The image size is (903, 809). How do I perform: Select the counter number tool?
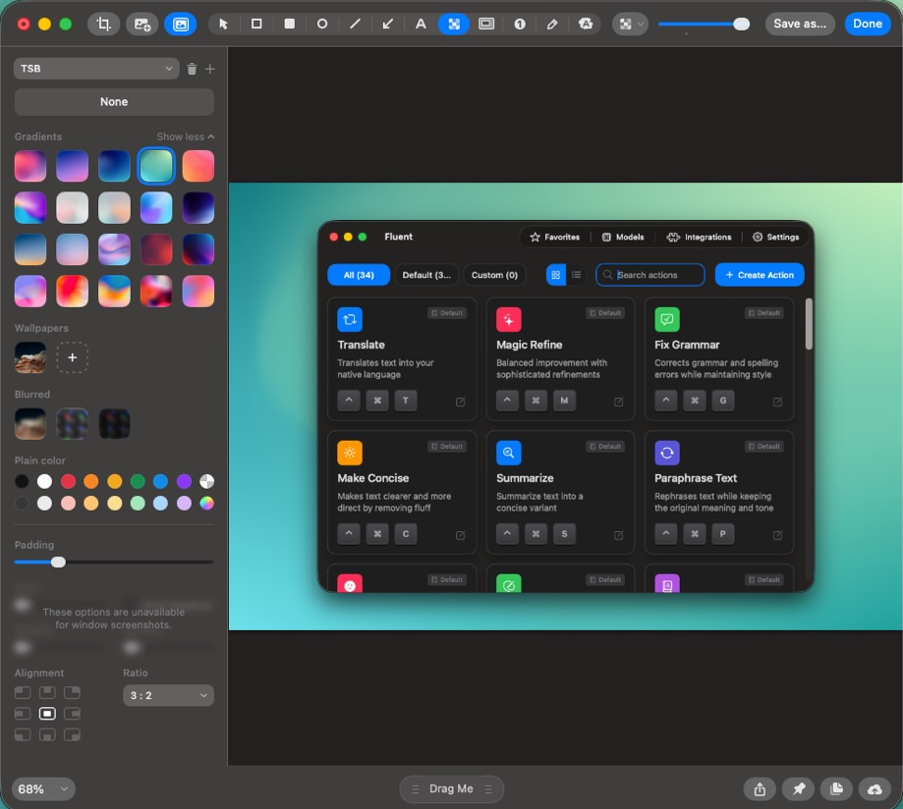point(520,24)
